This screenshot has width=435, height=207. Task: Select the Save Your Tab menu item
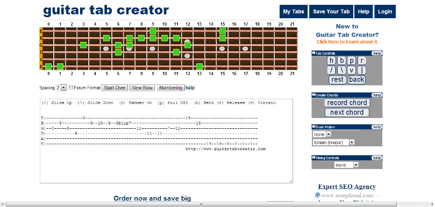331,12
